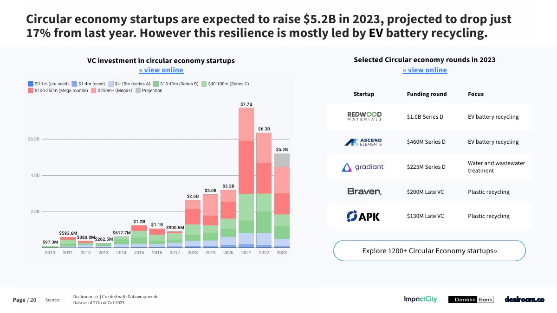The image size is (557, 313).
Task: Click the Braven logo
Action: point(364,192)
